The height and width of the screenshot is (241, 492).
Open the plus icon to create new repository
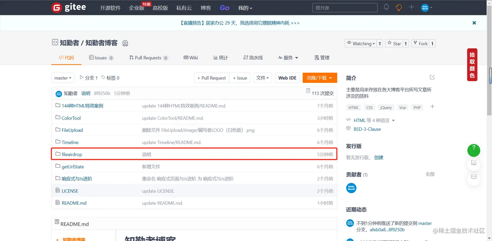[x=411, y=7]
